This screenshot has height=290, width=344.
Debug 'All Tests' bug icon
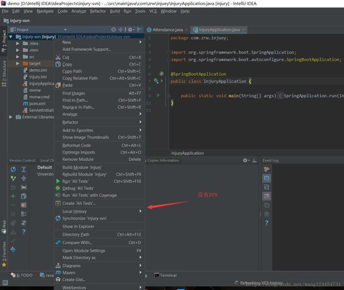pos(58,188)
